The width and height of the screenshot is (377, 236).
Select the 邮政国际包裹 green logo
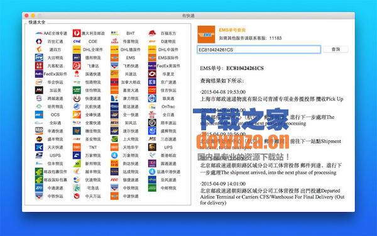click(39, 179)
